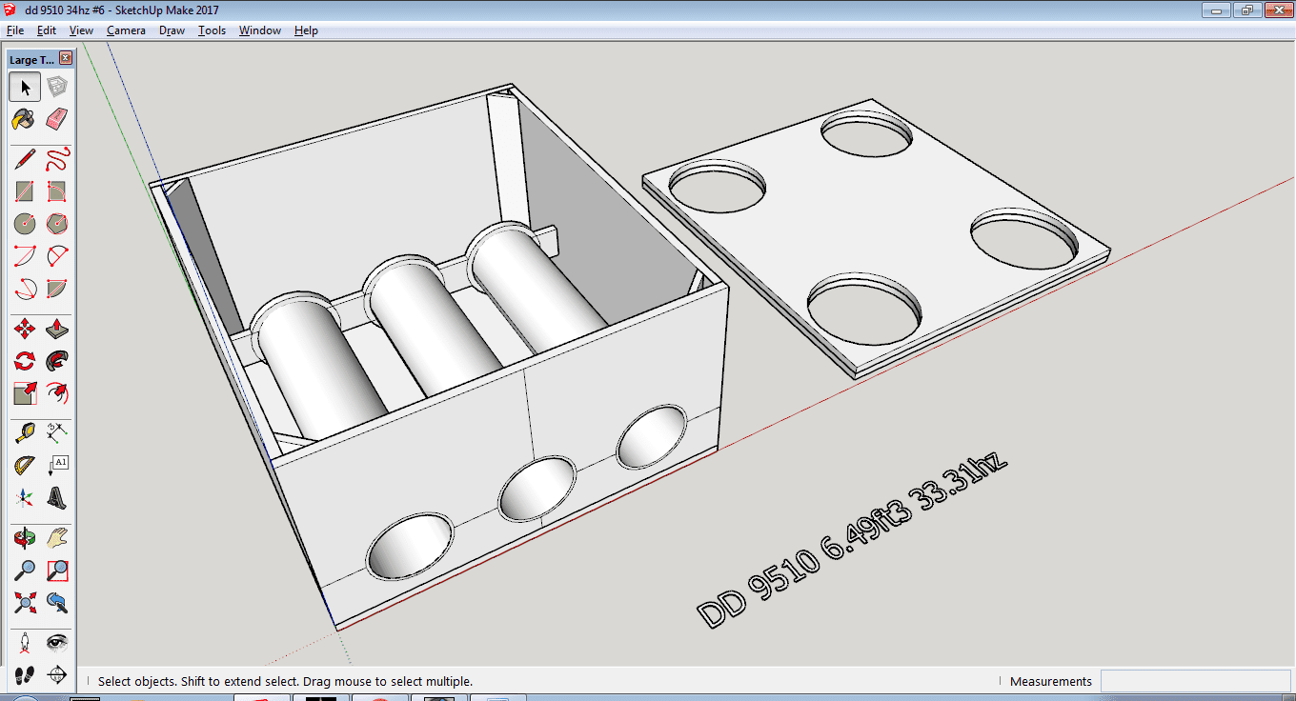The image size is (1296, 701).
Task: Open the Edit menu
Action: 47,30
